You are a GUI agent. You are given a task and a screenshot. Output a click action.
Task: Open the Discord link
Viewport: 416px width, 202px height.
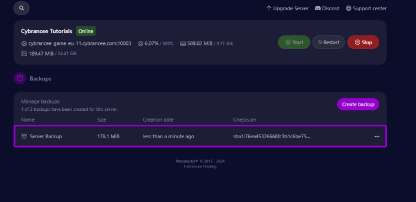[x=327, y=9]
